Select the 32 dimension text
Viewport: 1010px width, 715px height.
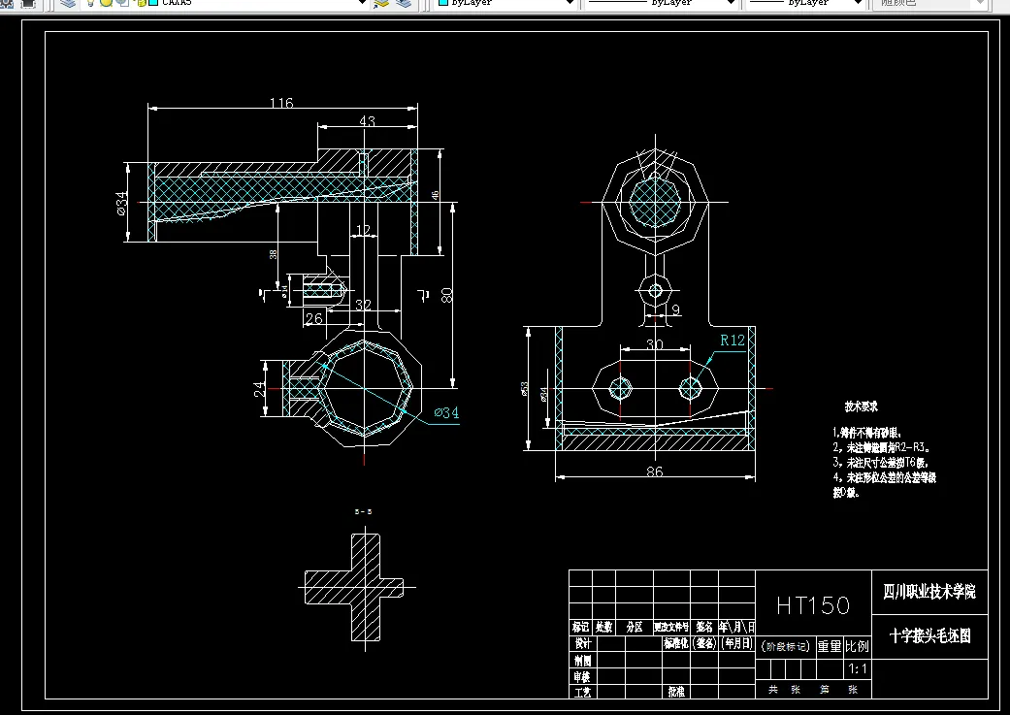[x=363, y=305]
